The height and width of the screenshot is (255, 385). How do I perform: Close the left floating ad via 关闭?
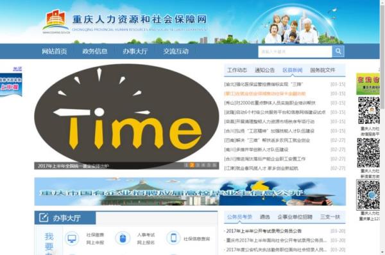[x=17, y=69]
